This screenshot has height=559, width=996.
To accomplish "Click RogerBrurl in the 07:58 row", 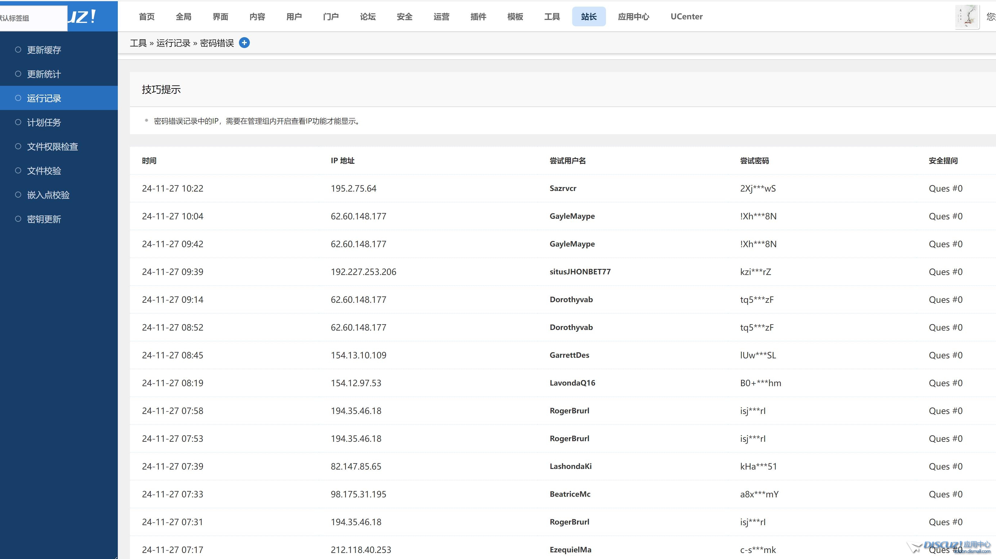I will (x=569, y=411).
